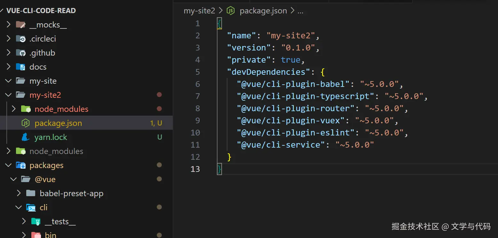Select the .circleci folder label
The width and height of the screenshot is (498, 238).
point(43,39)
